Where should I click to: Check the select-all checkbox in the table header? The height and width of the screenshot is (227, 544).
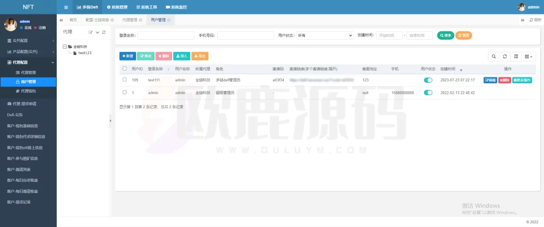pos(124,68)
